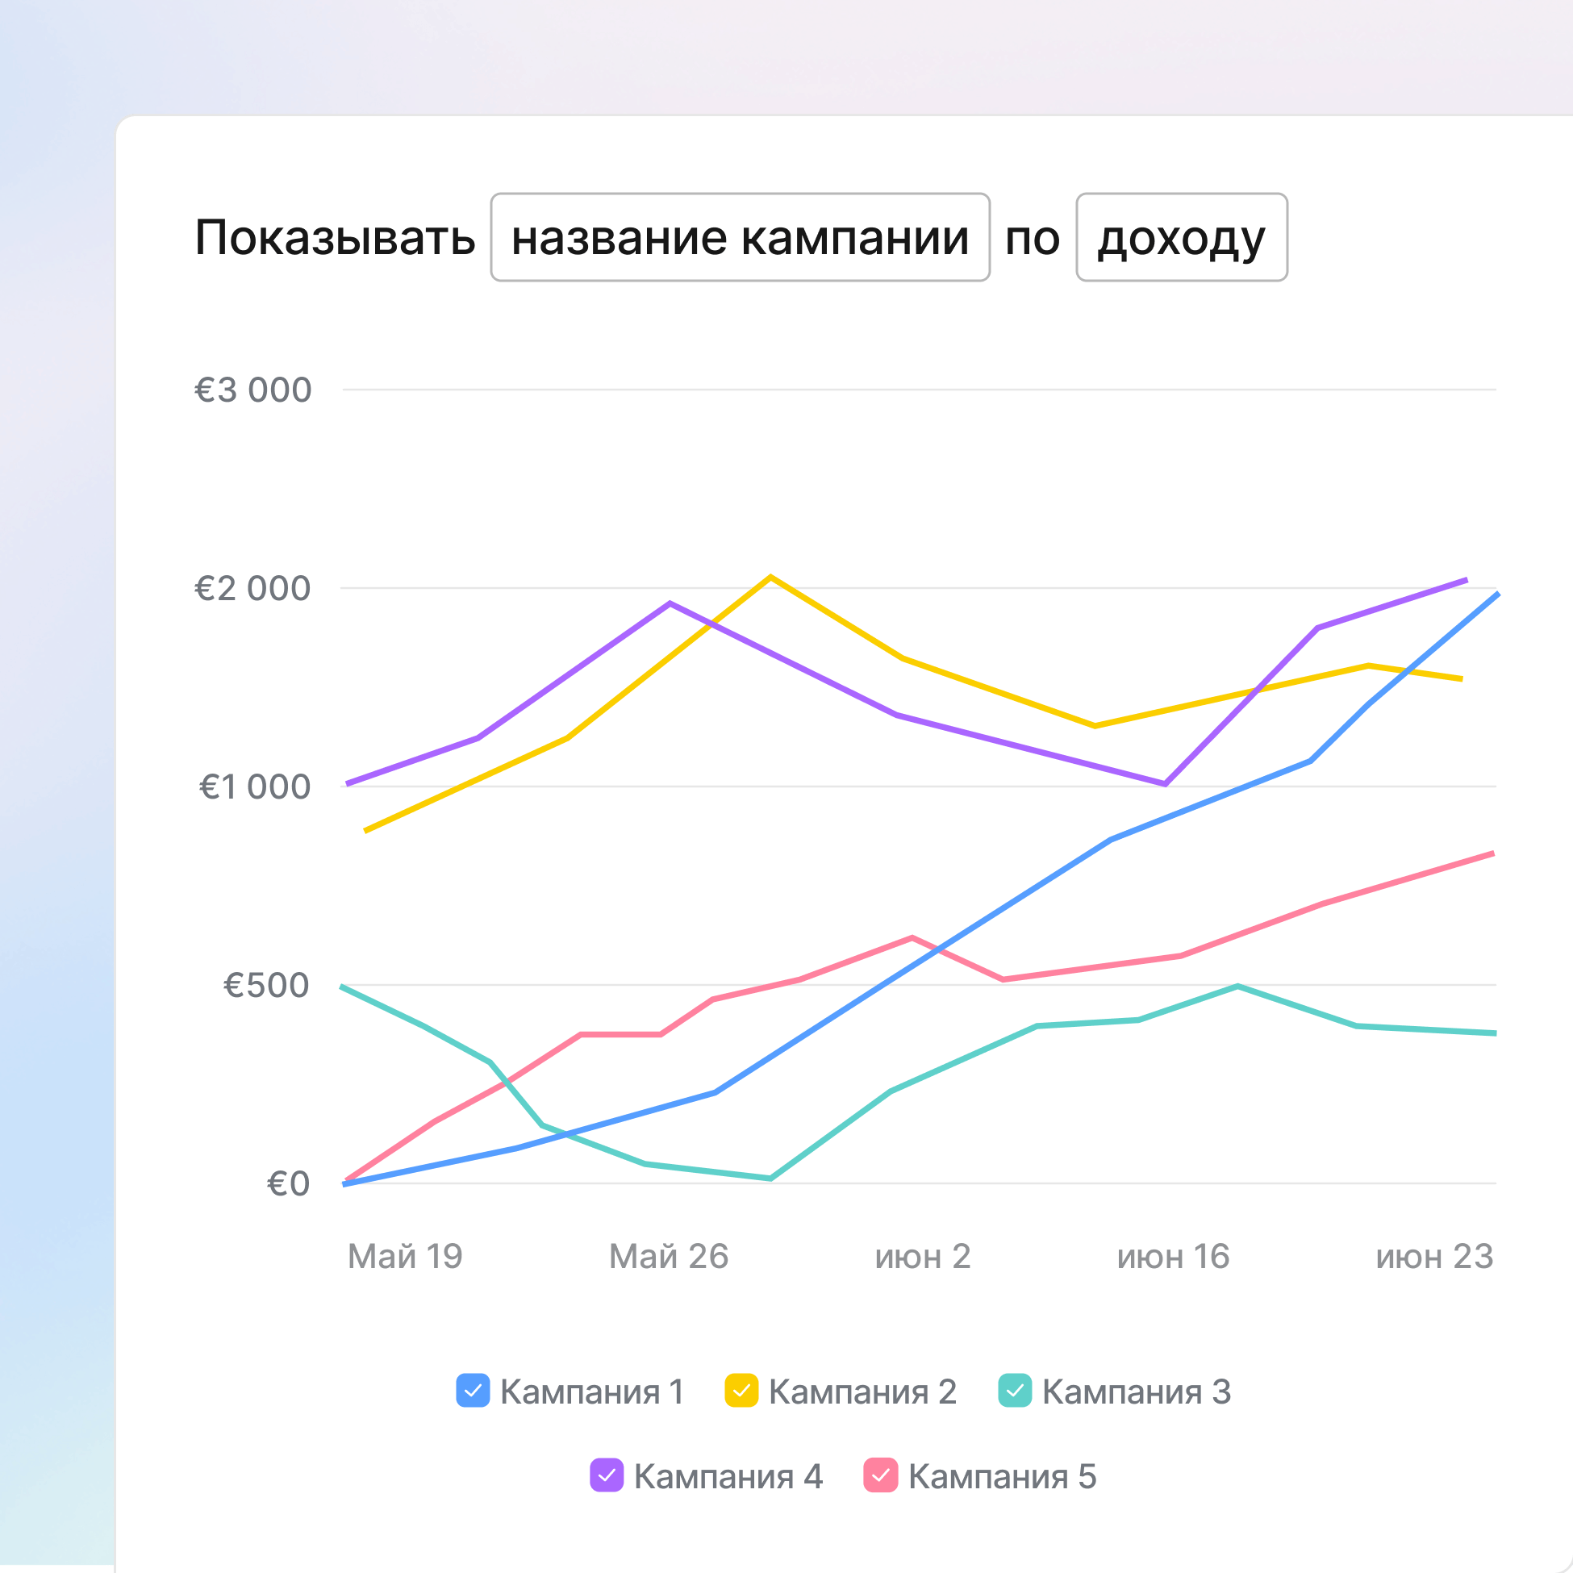Click the Май 19 axis label
This screenshot has width=1573, height=1573.
tap(405, 1256)
